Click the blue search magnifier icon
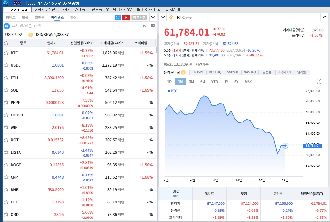This screenshot has width=330, height=222. click(6, 26)
